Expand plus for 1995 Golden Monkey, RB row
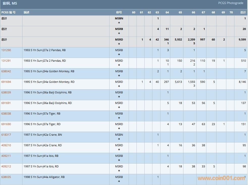Viewport: 248px width, 185px height. (x=119, y=76)
